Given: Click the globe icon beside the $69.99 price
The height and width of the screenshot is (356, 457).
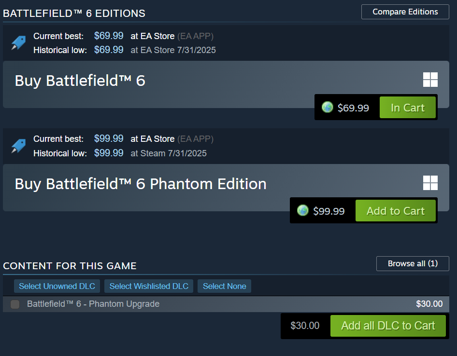Looking at the screenshot, I should 328,108.
